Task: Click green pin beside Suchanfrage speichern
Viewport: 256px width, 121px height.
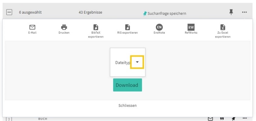Action: coord(145,14)
